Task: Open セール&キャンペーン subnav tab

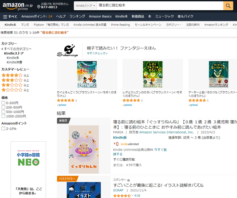Action: [x=148, y=25]
